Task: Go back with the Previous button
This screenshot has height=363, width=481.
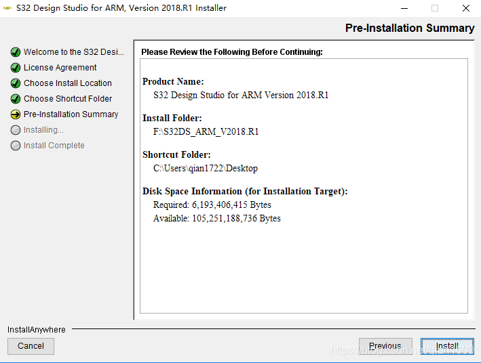Action: (x=385, y=346)
